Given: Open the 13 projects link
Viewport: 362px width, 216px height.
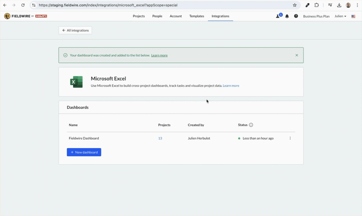Looking at the screenshot, I should point(160,138).
